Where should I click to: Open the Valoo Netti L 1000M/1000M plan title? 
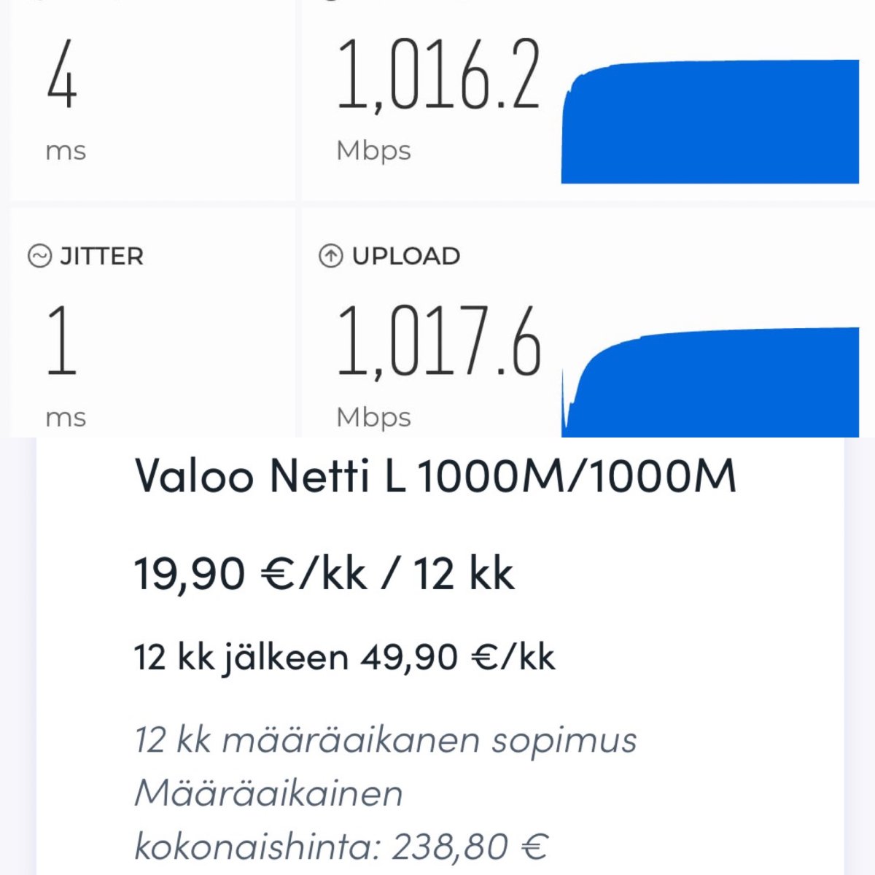click(435, 475)
